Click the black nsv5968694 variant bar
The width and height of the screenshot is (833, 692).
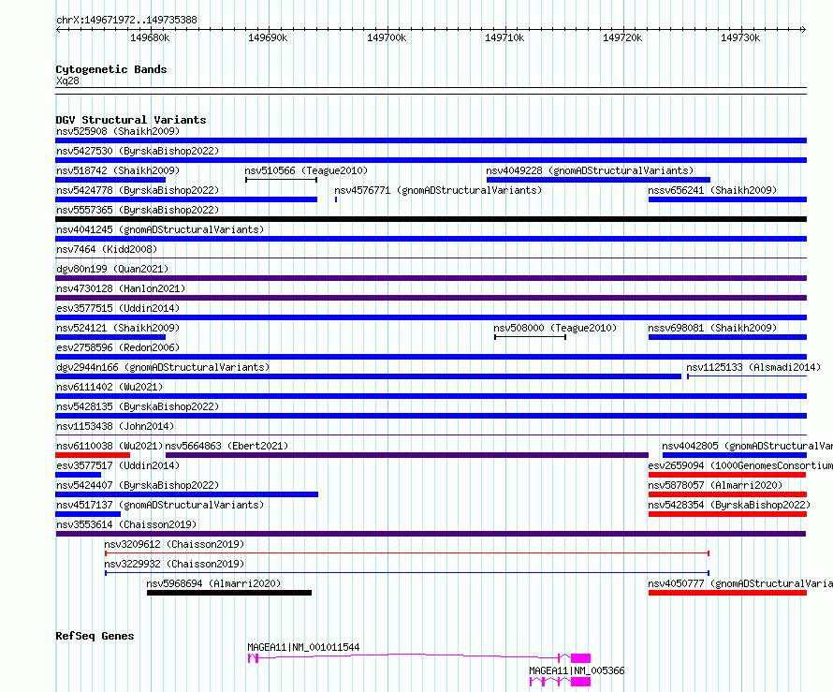tap(229, 593)
